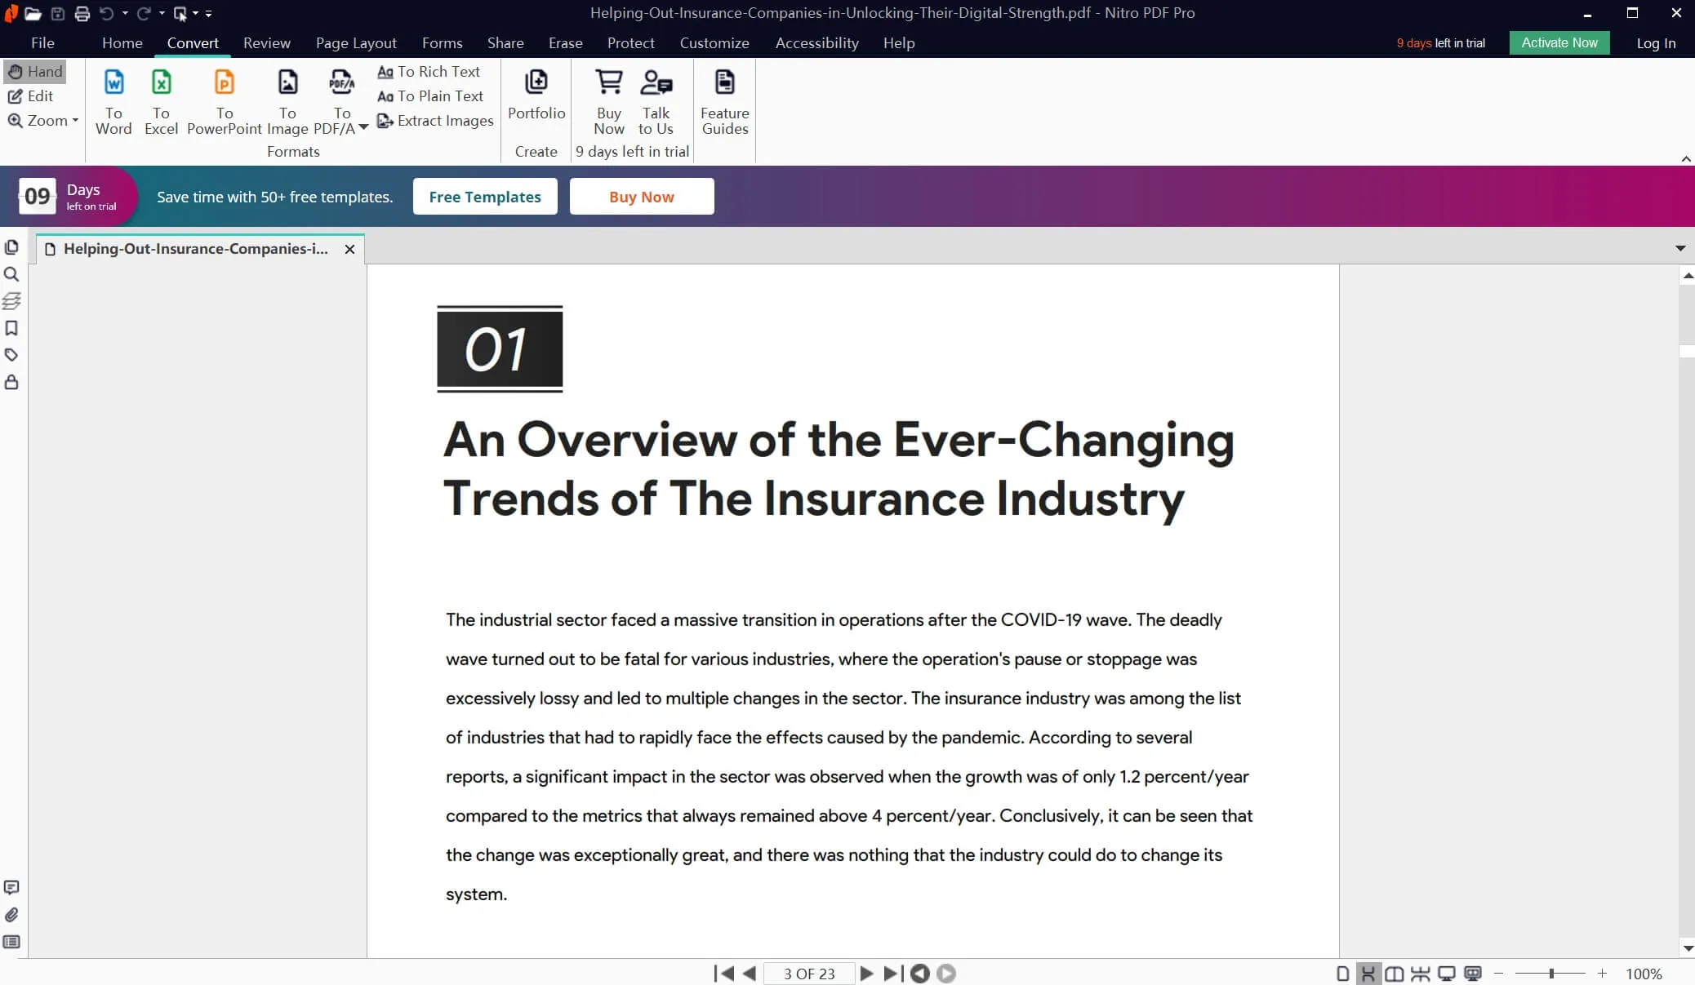Screen dimensions: 1695x985
Task: Open the File menu
Action: coord(42,43)
